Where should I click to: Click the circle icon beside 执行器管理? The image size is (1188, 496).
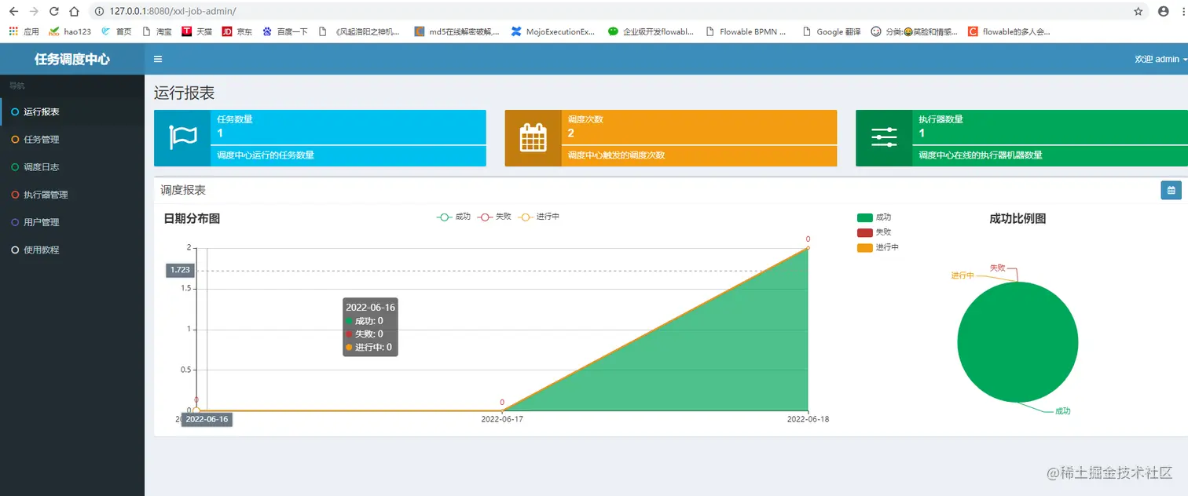pos(15,194)
